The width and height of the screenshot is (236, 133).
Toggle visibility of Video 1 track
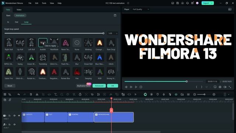point(19,116)
